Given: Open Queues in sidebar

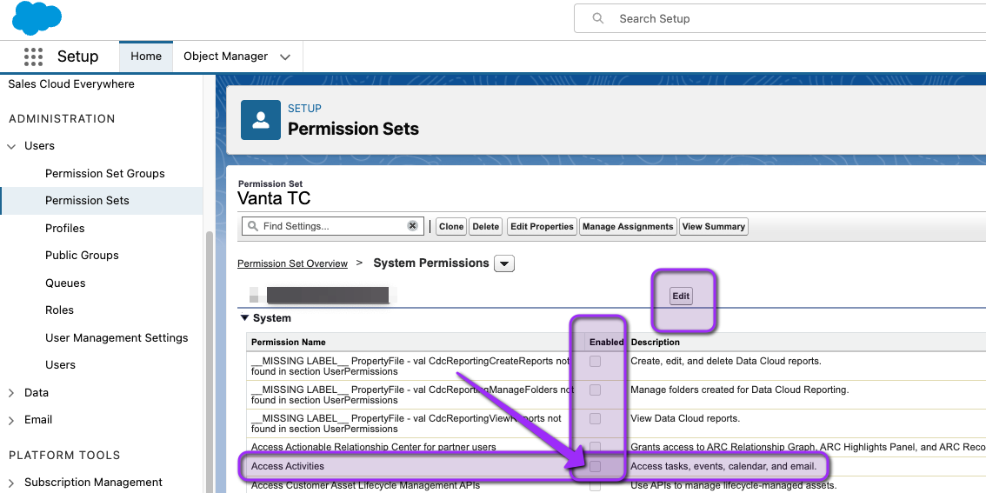Looking at the screenshot, I should [65, 283].
